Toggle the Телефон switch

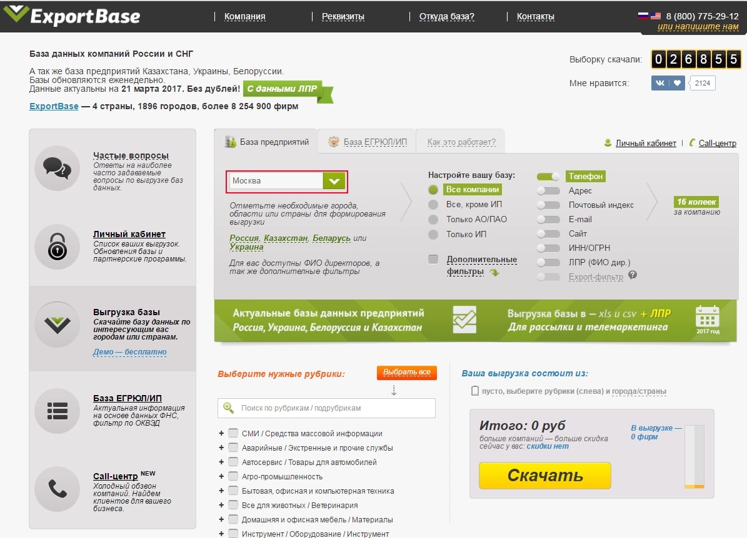(548, 177)
